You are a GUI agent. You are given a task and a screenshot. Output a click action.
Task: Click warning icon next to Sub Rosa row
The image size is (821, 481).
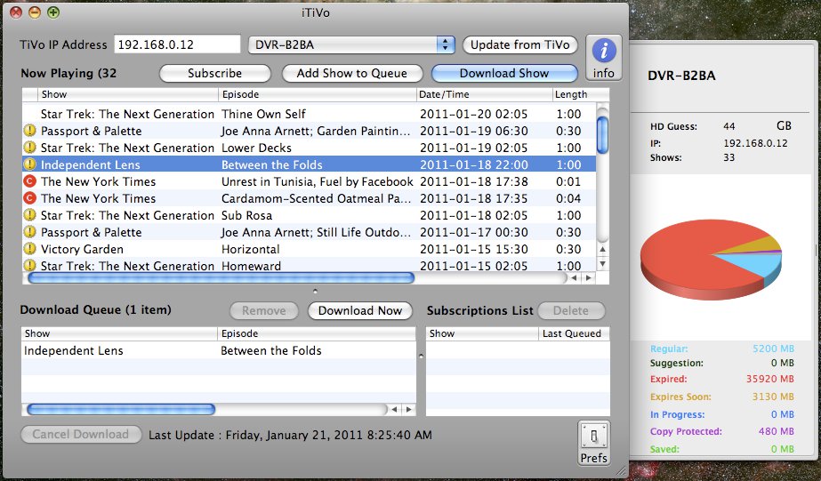30,214
